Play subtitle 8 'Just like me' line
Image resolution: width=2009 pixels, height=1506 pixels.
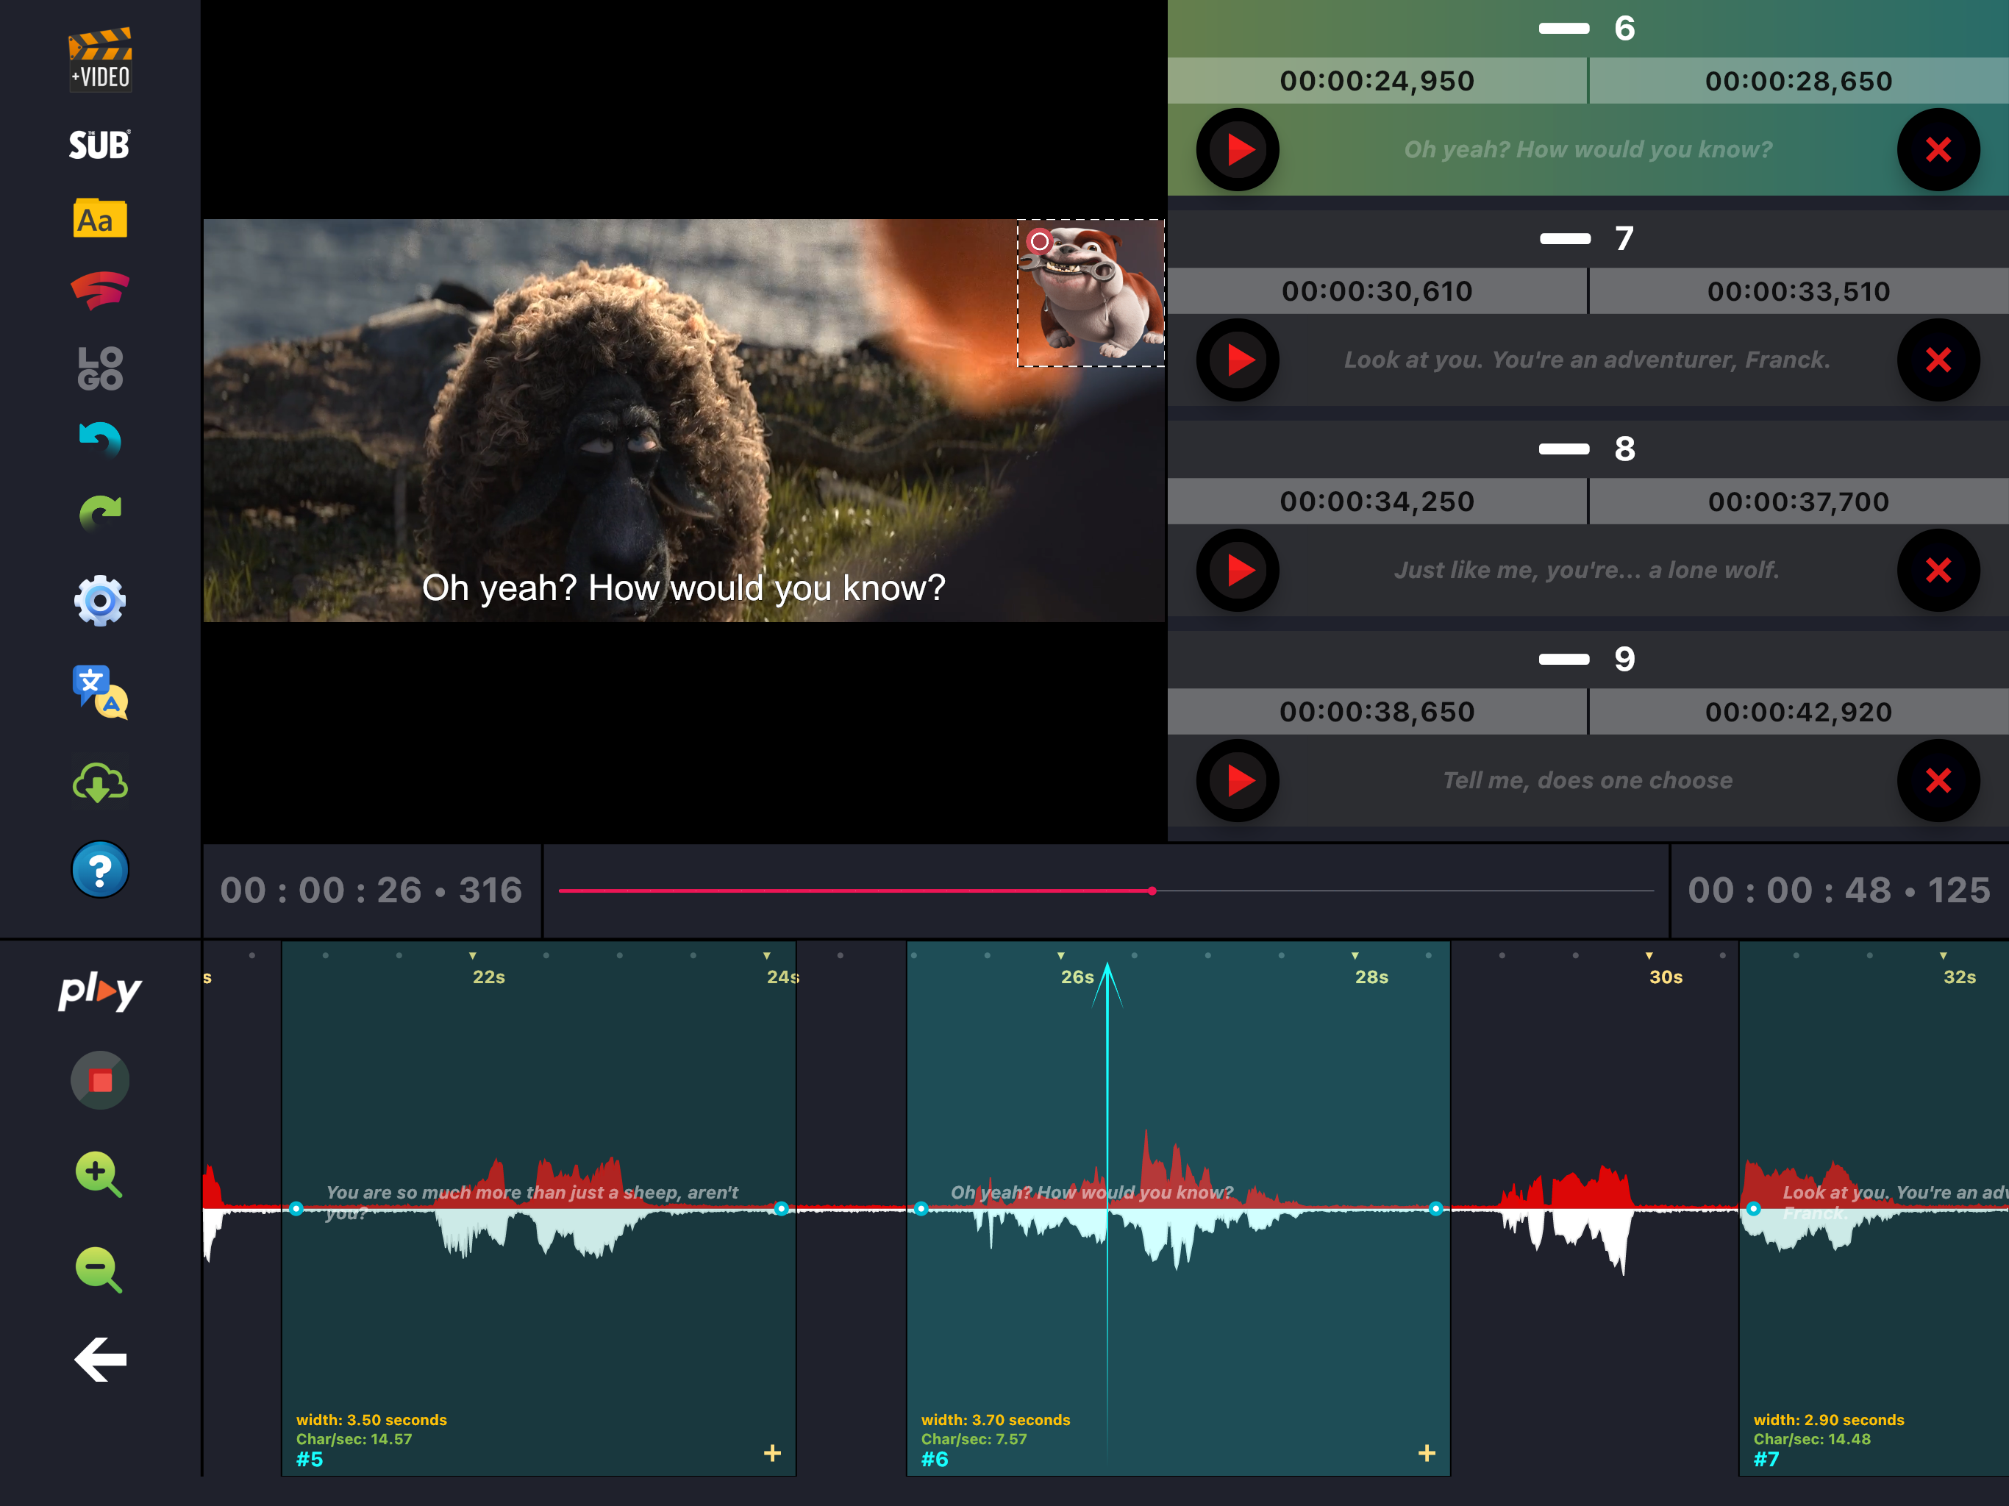1238,571
